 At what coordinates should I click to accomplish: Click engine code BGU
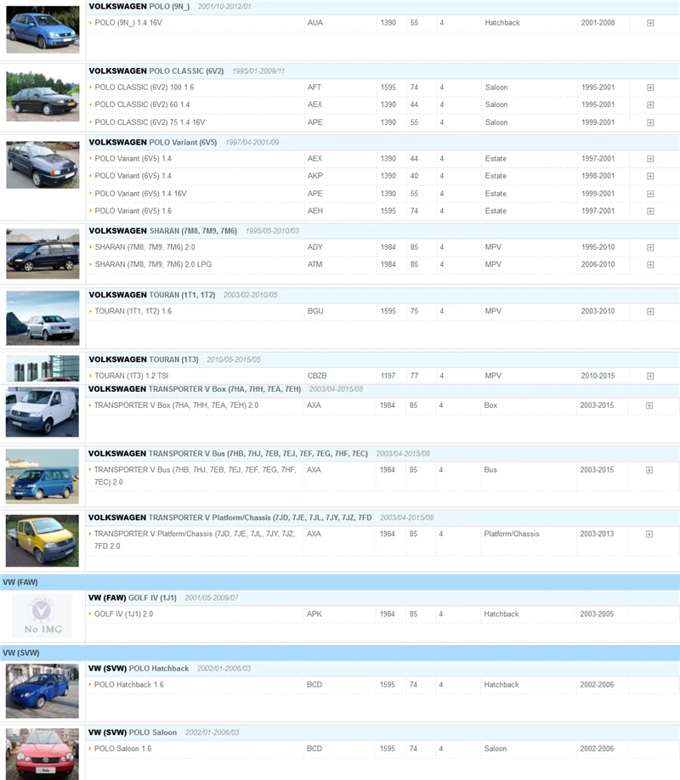(315, 311)
